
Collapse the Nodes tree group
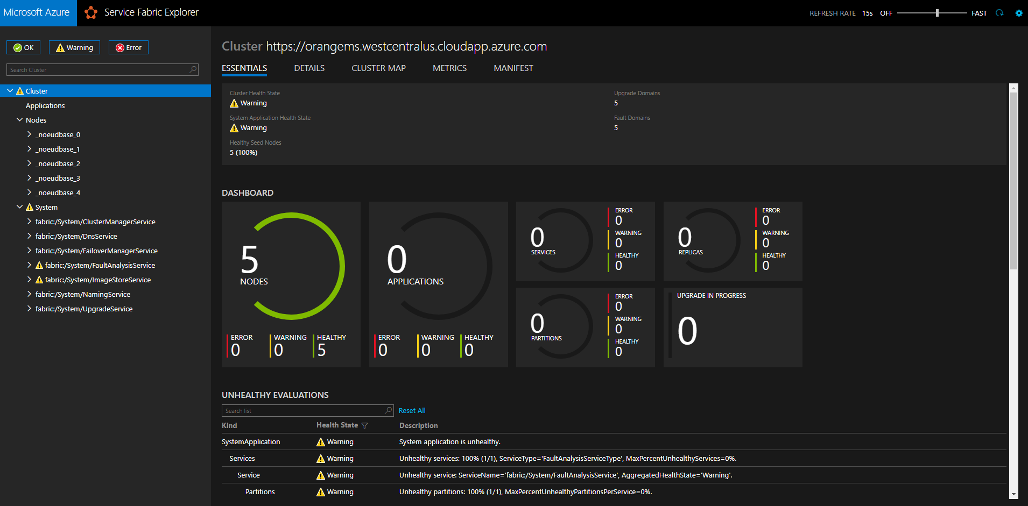pyautogui.click(x=20, y=120)
